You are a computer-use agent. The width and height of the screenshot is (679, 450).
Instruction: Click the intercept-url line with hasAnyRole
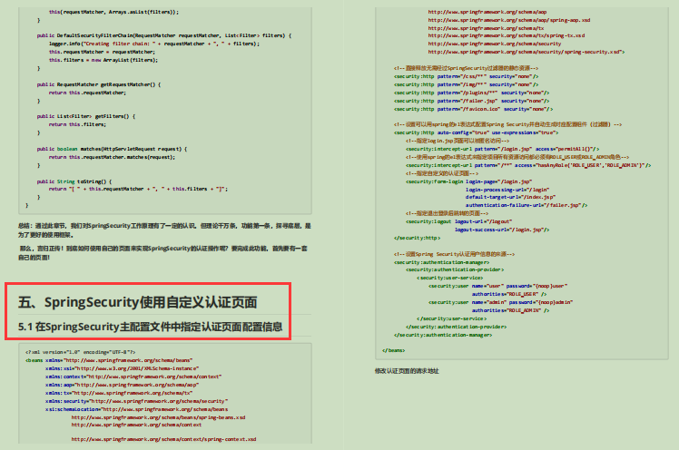coord(528,165)
